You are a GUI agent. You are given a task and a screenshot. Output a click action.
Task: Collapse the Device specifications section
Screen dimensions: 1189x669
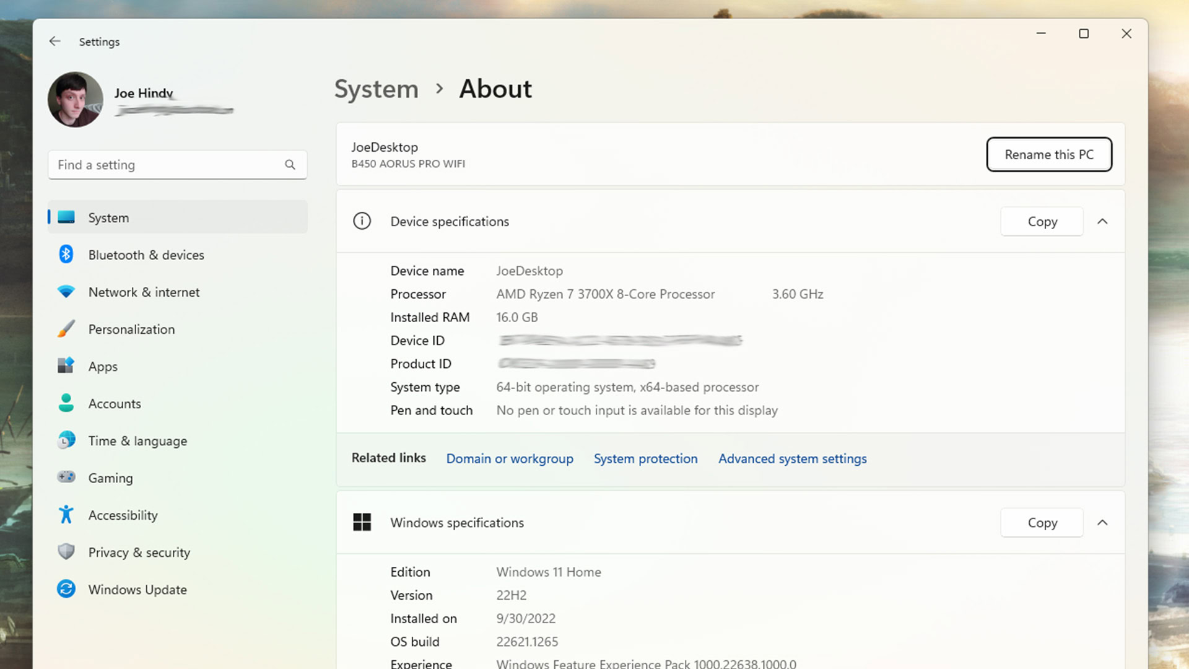1102,221
